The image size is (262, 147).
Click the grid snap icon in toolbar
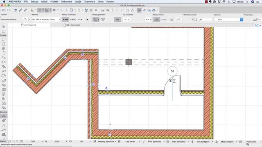click(54, 10)
